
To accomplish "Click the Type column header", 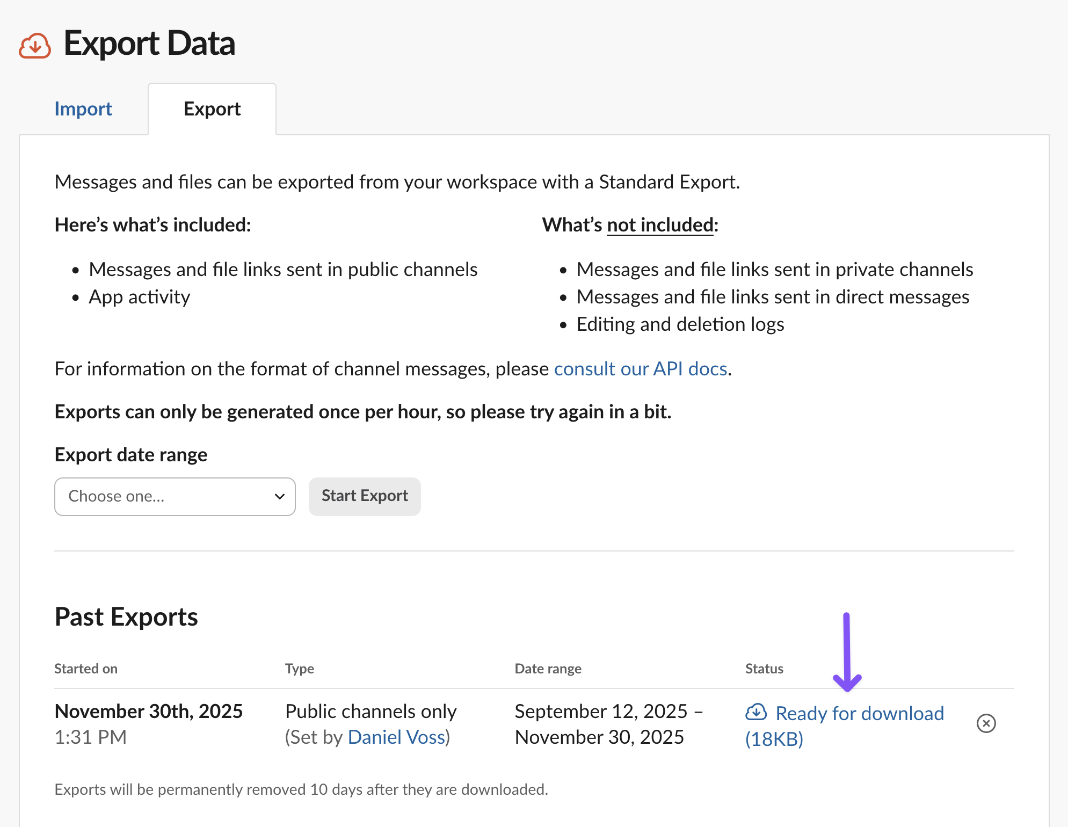I will tap(299, 668).
